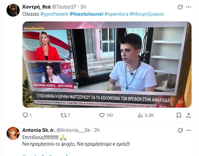The height and width of the screenshot is (156, 199).
Task: Open the #ypotheseis hashtag
Action: click(54, 14)
